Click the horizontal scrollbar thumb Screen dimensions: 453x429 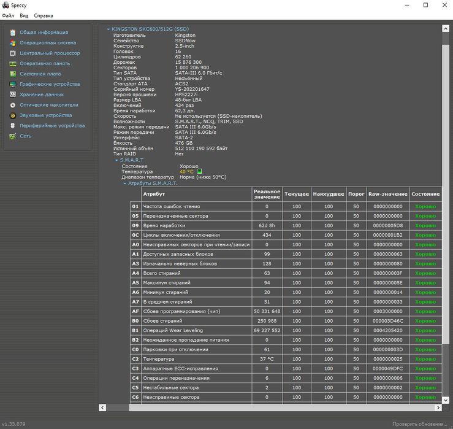[x=282, y=408]
